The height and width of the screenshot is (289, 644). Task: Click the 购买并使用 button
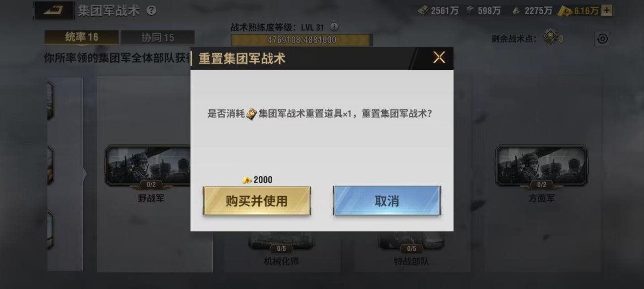point(257,201)
